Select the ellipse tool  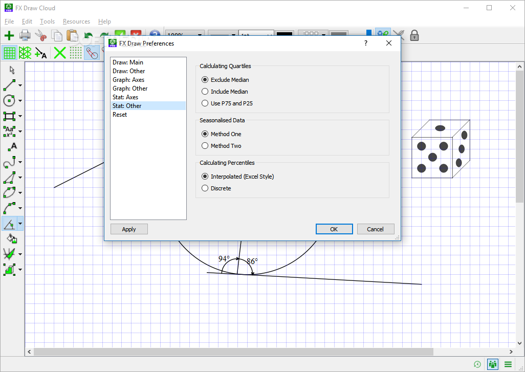click(x=9, y=192)
